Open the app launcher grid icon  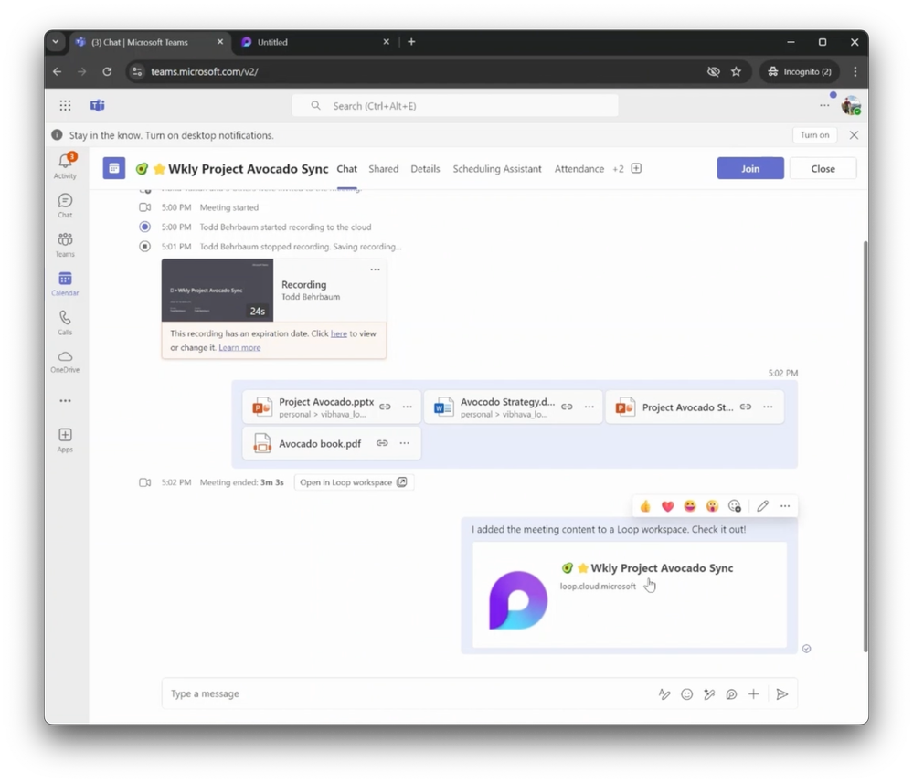[65, 105]
